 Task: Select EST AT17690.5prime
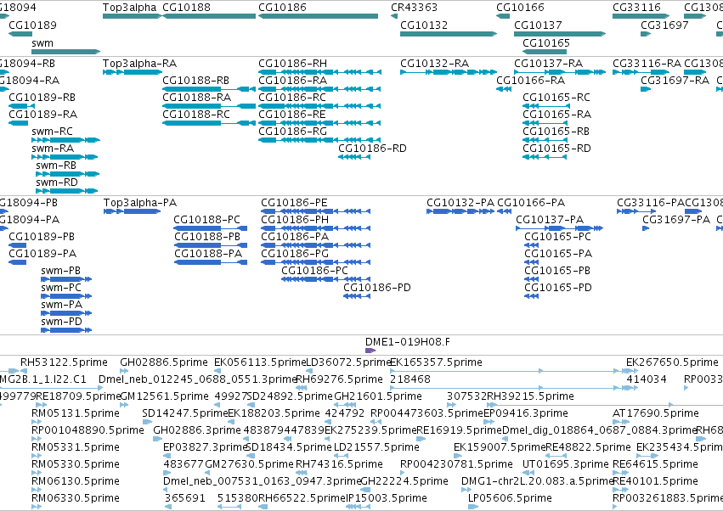point(621,422)
